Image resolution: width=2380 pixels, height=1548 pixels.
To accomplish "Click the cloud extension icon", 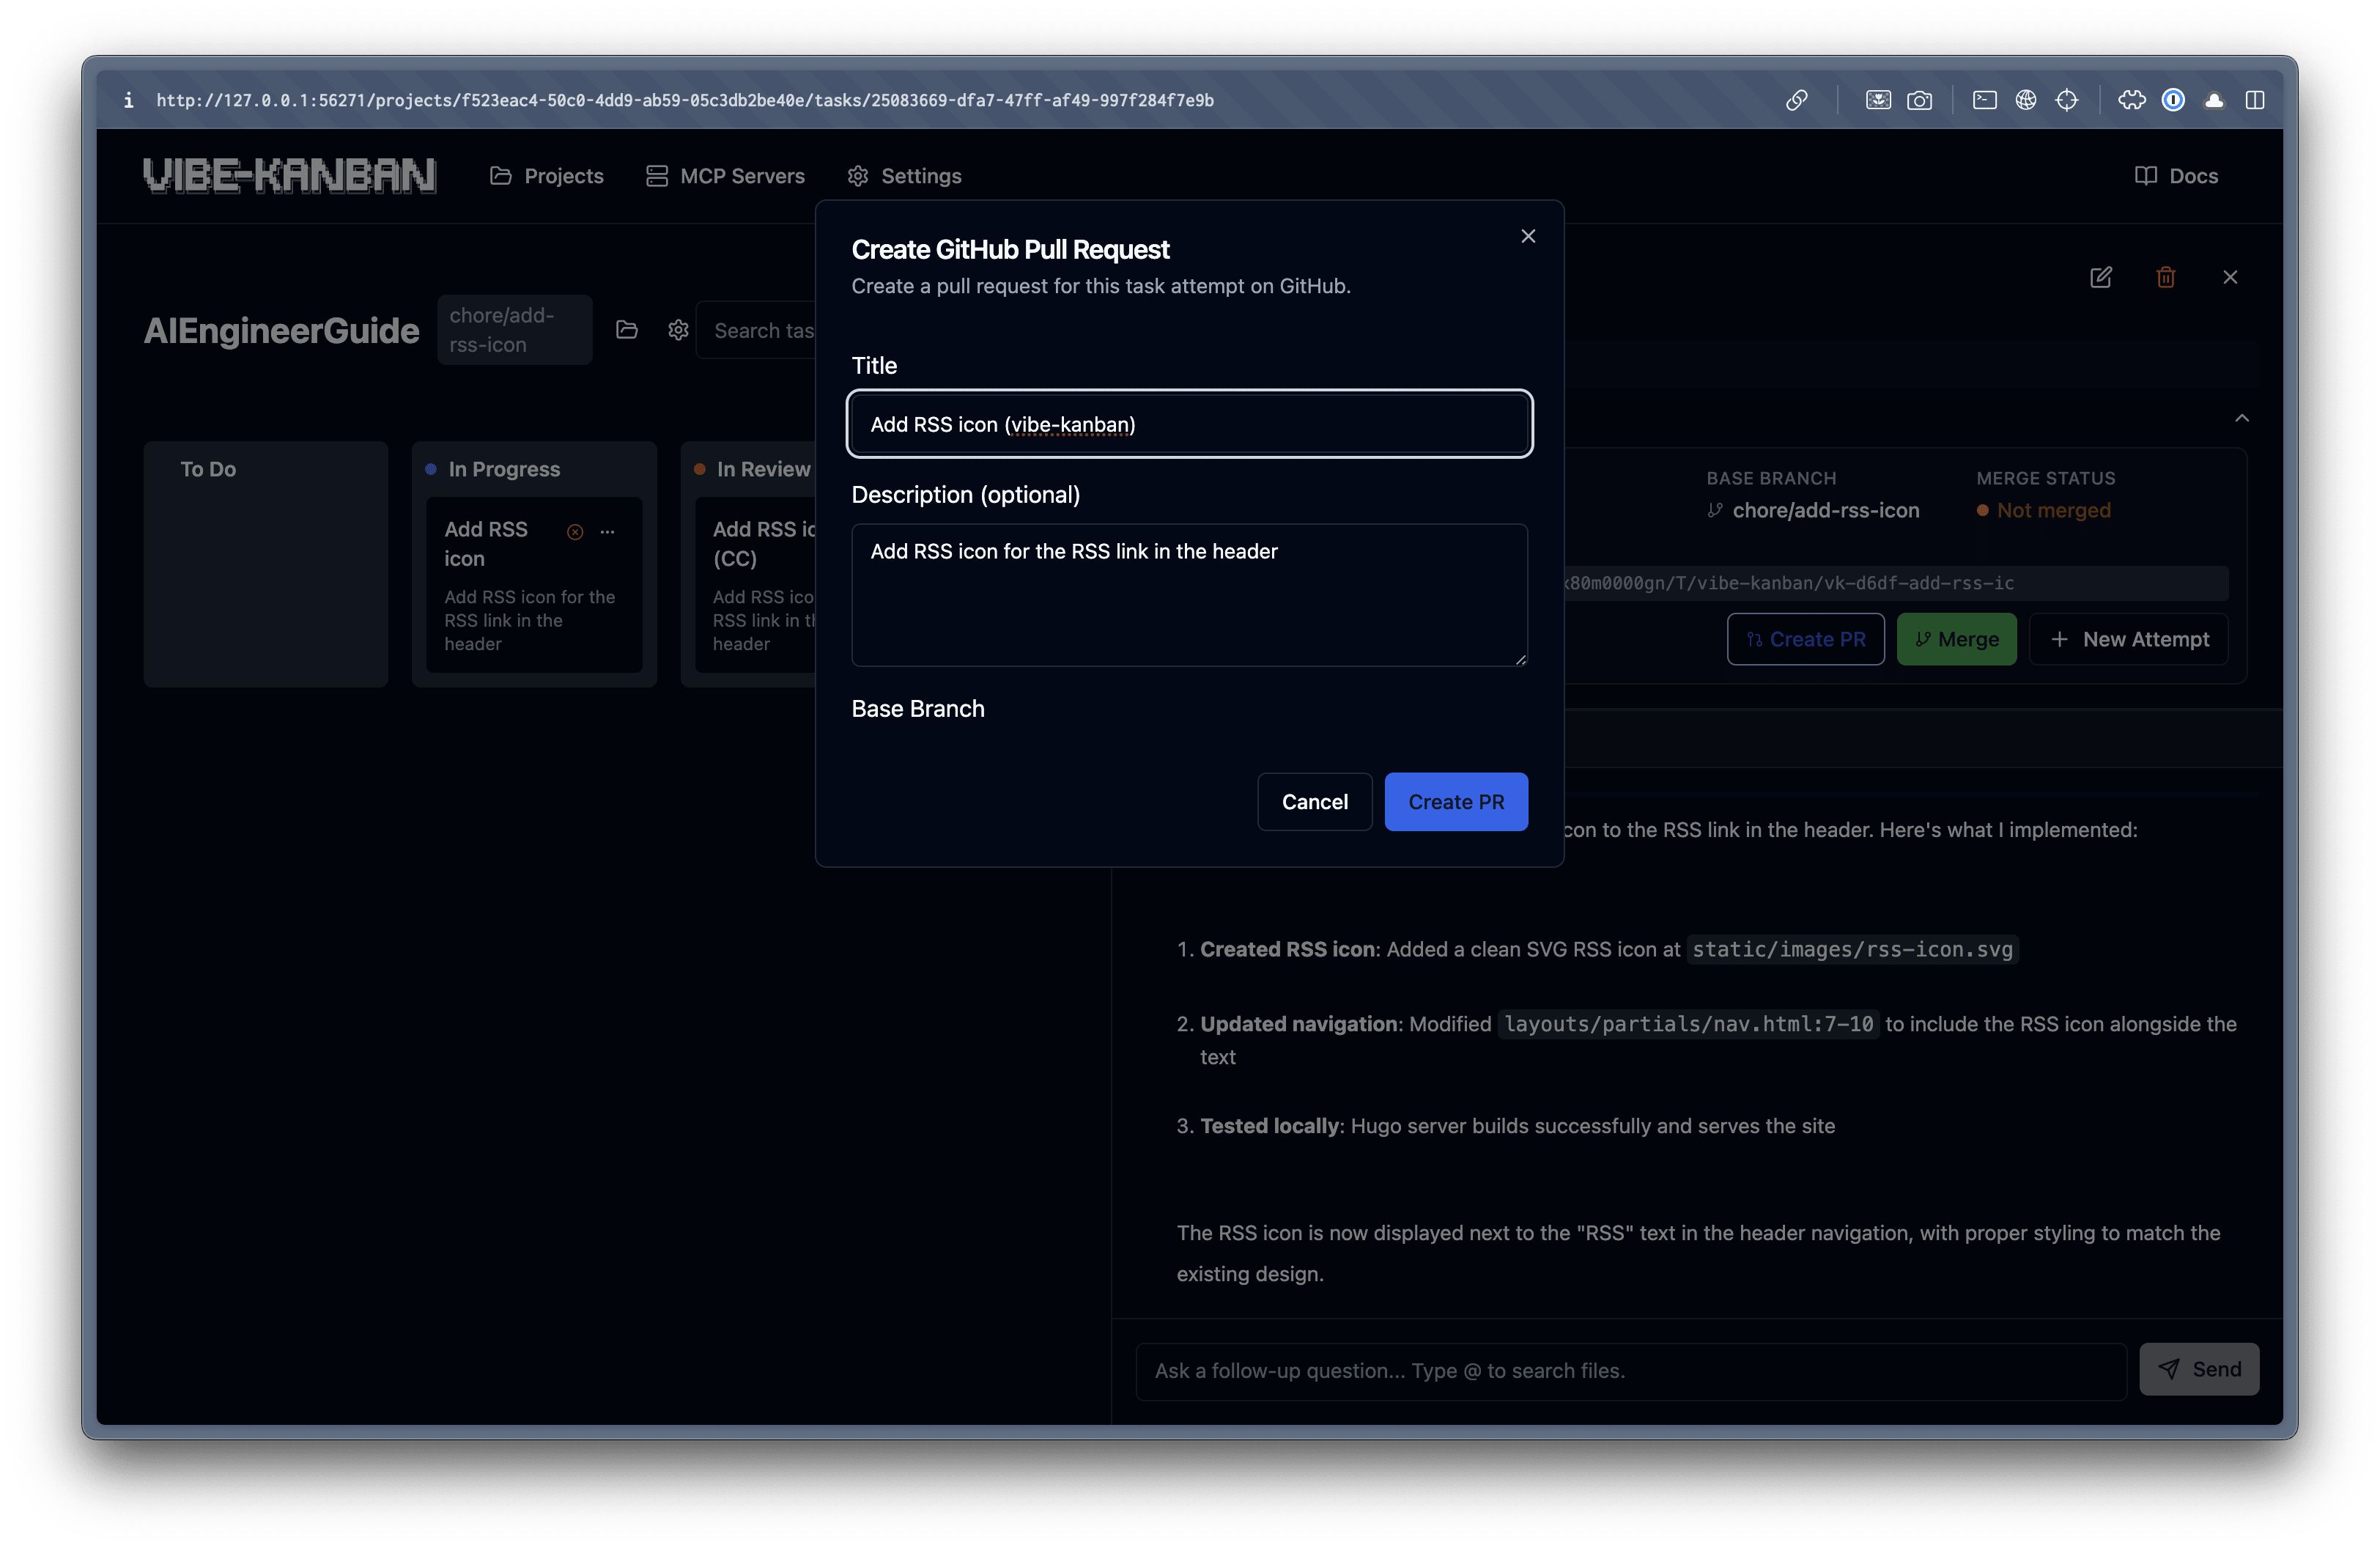I will [2214, 100].
